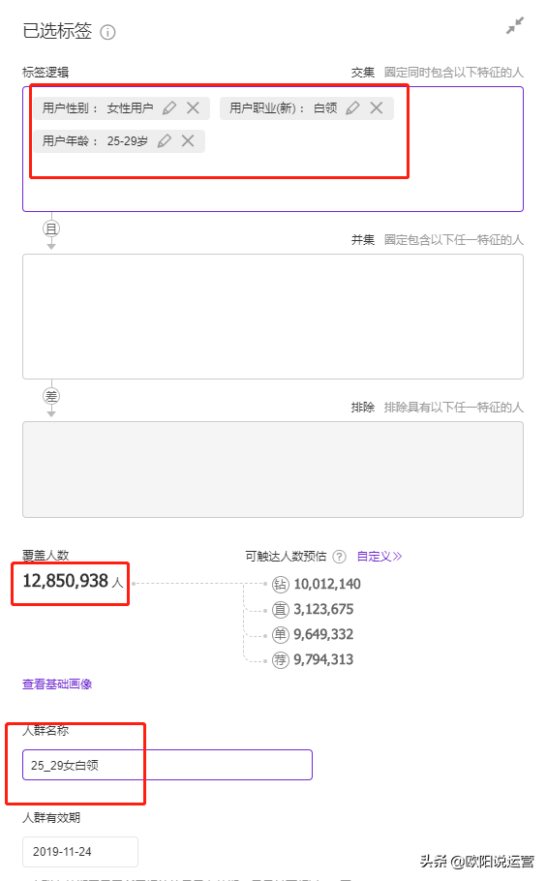Image resolution: width=547 pixels, height=881 pixels.
Task: Open the 查看基础画像 link
Action: click(x=57, y=684)
